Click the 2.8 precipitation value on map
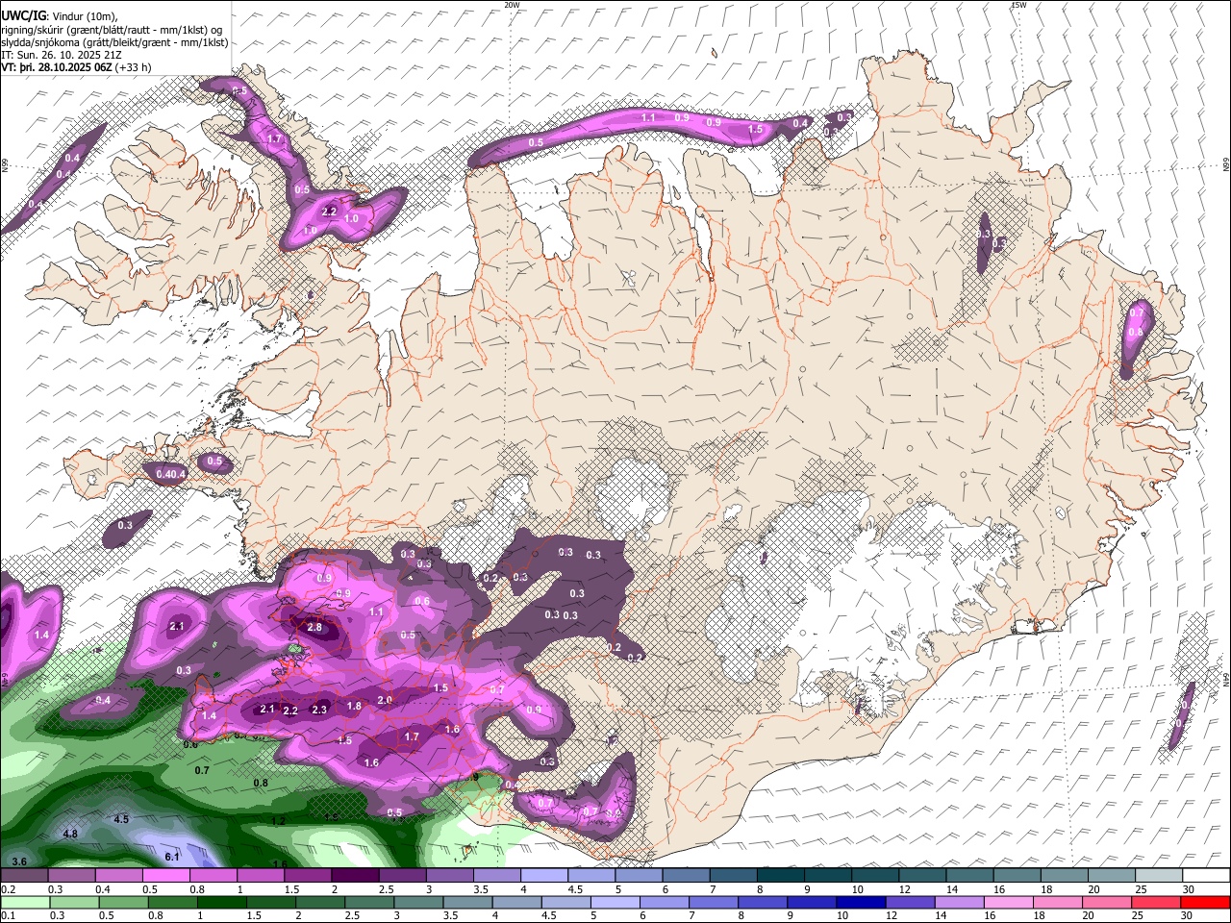 pyautogui.click(x=315, y=628)
